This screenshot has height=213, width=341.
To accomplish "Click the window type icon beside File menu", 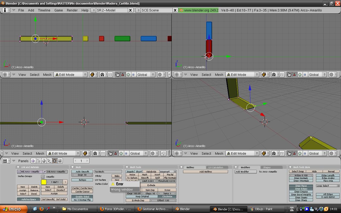I will [x=6, y=10].
